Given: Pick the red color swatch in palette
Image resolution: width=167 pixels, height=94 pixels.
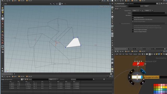Looking at the screenshot, I should click(x=157, y=85).
